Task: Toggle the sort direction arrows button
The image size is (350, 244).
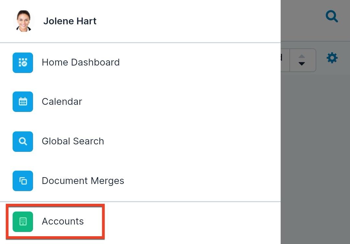Action: pos(302,60)
